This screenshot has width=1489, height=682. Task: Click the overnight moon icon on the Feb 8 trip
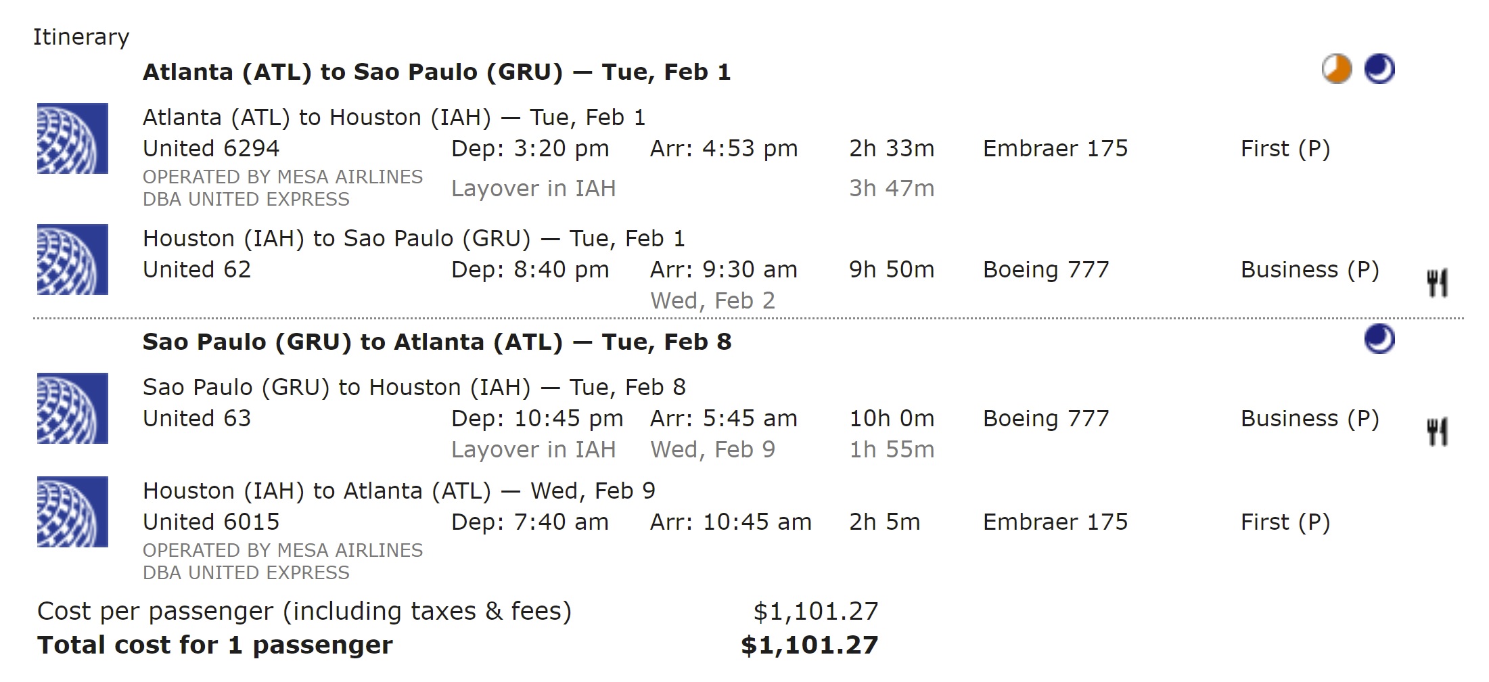pos(1379,340)
